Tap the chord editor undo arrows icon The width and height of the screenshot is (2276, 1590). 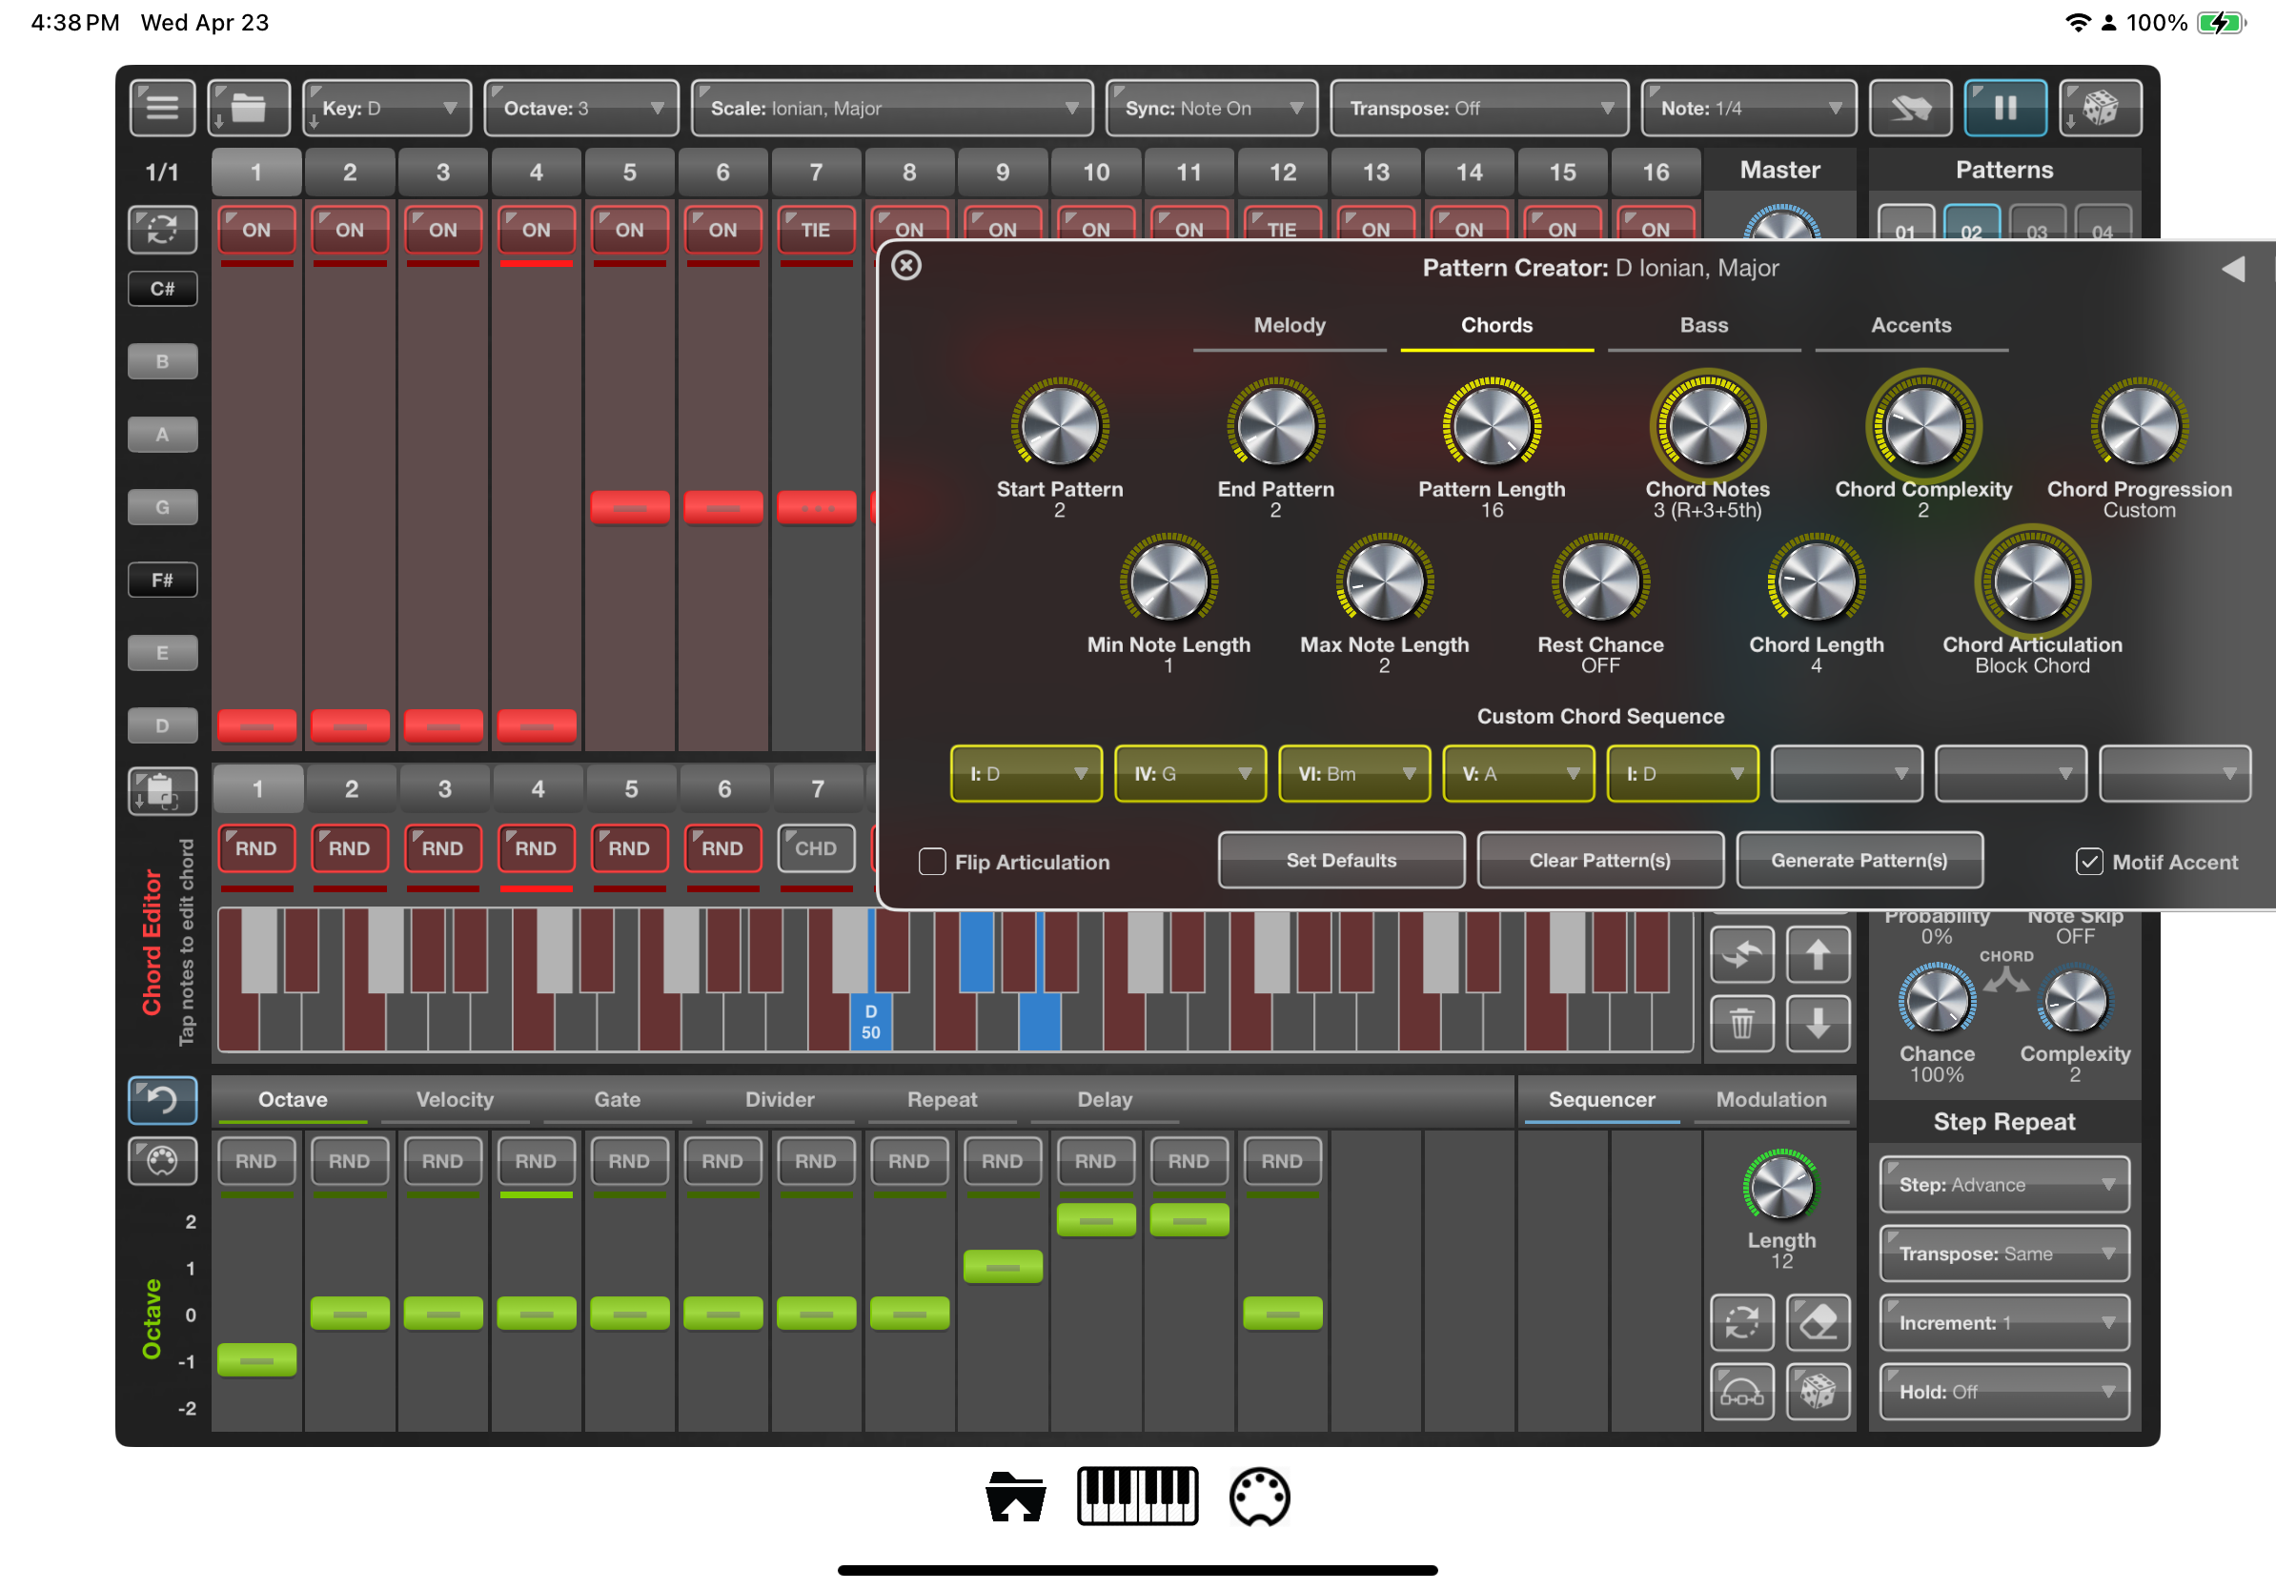[x=1741, y=954]
